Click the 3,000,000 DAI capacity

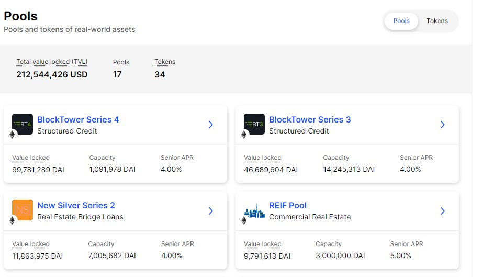[x=340, y=256]
